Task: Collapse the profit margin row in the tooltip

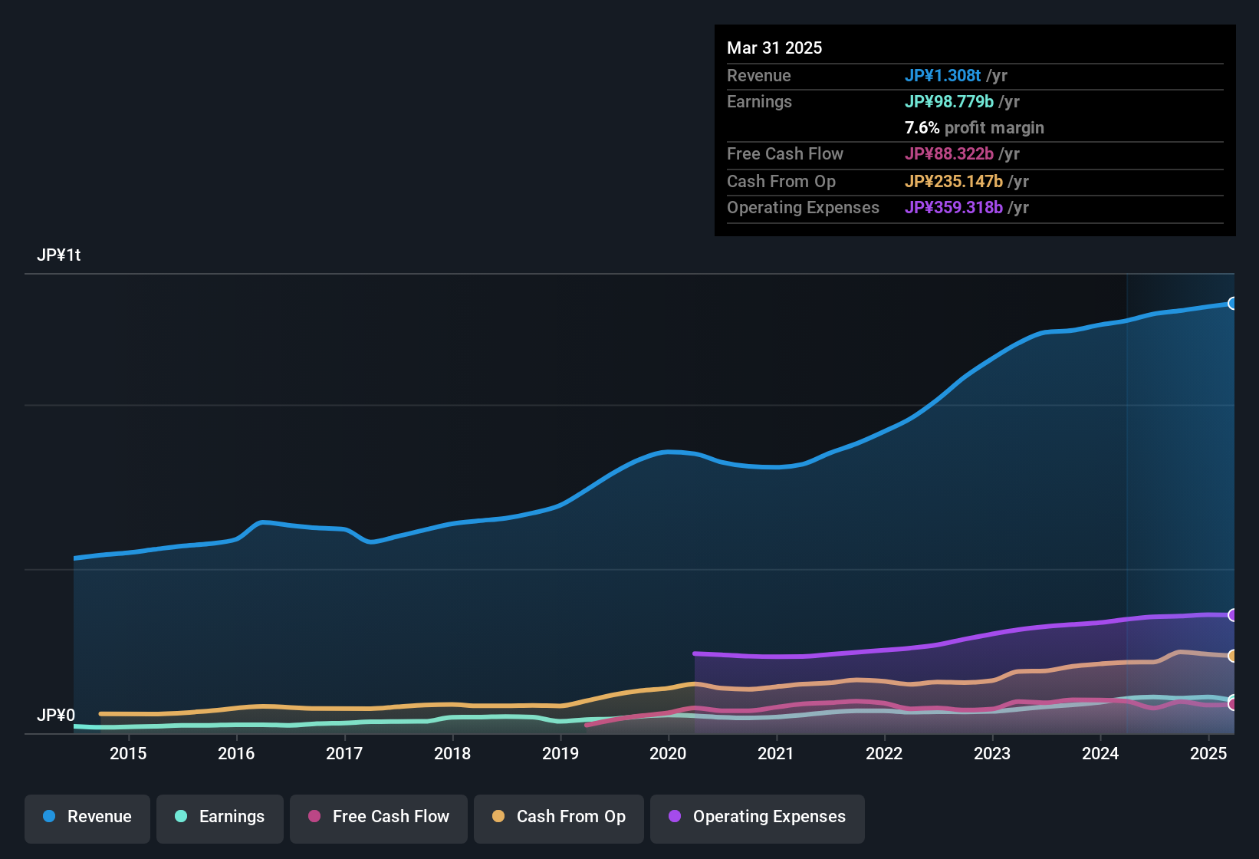Action: point(974,128)
